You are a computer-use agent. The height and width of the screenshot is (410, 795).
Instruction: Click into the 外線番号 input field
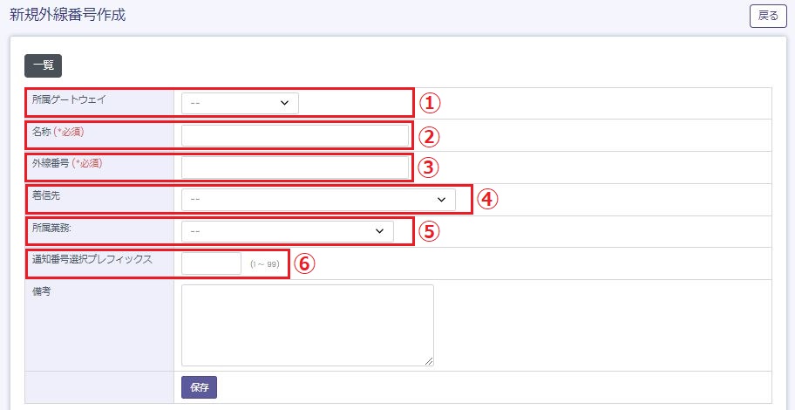(295, 167)
